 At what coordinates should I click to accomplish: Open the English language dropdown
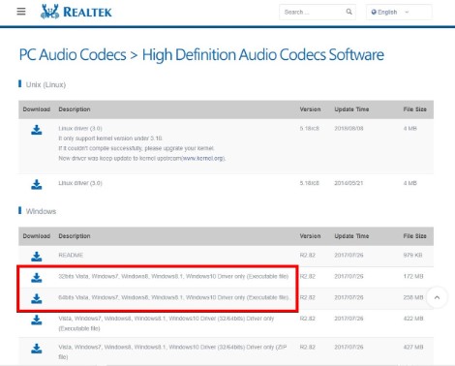pos(399,12)
